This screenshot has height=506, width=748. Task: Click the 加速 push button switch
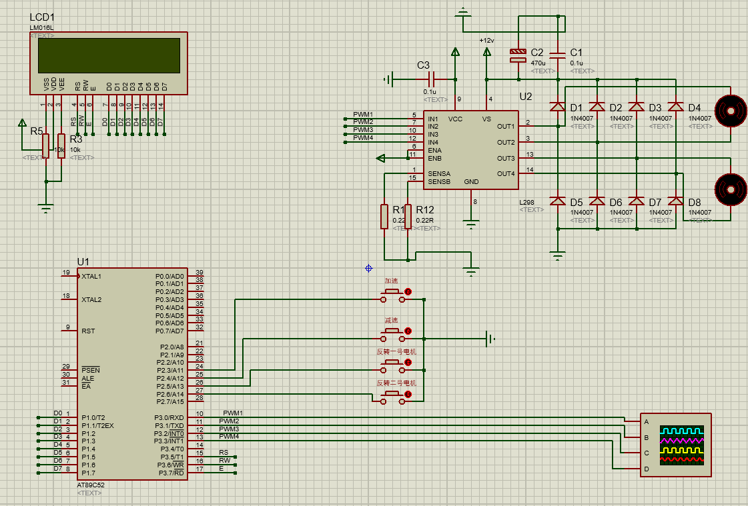[392, 295]
